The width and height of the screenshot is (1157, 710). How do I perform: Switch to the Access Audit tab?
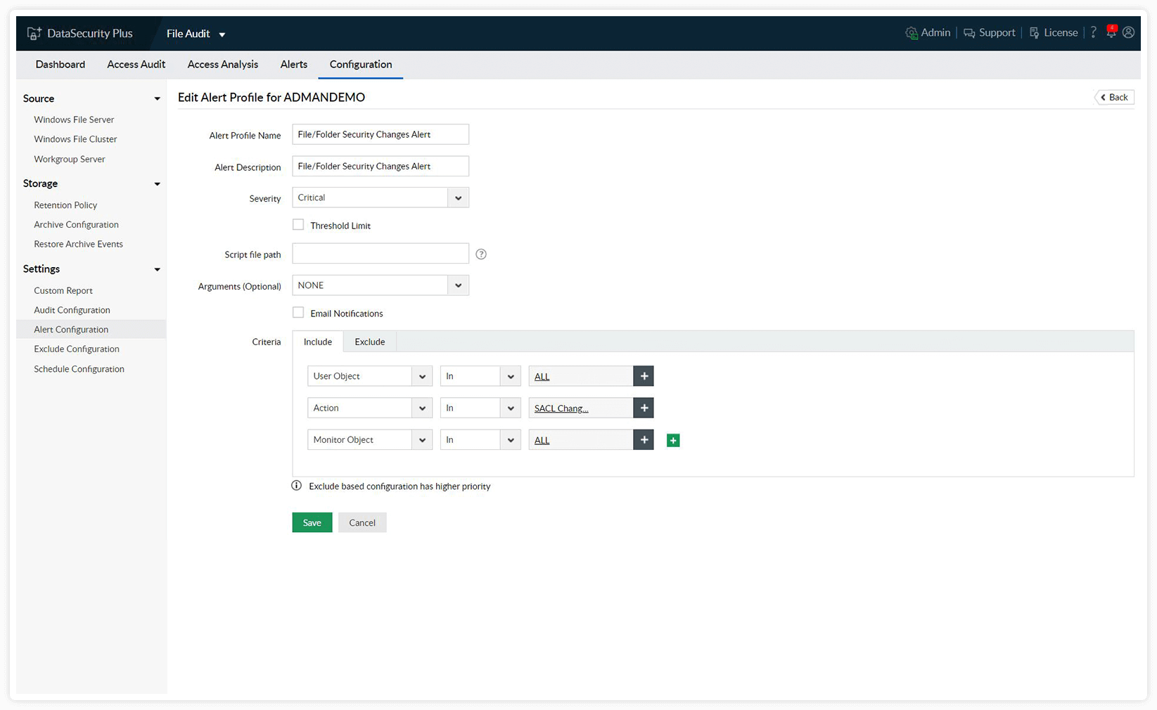[136, 64]
